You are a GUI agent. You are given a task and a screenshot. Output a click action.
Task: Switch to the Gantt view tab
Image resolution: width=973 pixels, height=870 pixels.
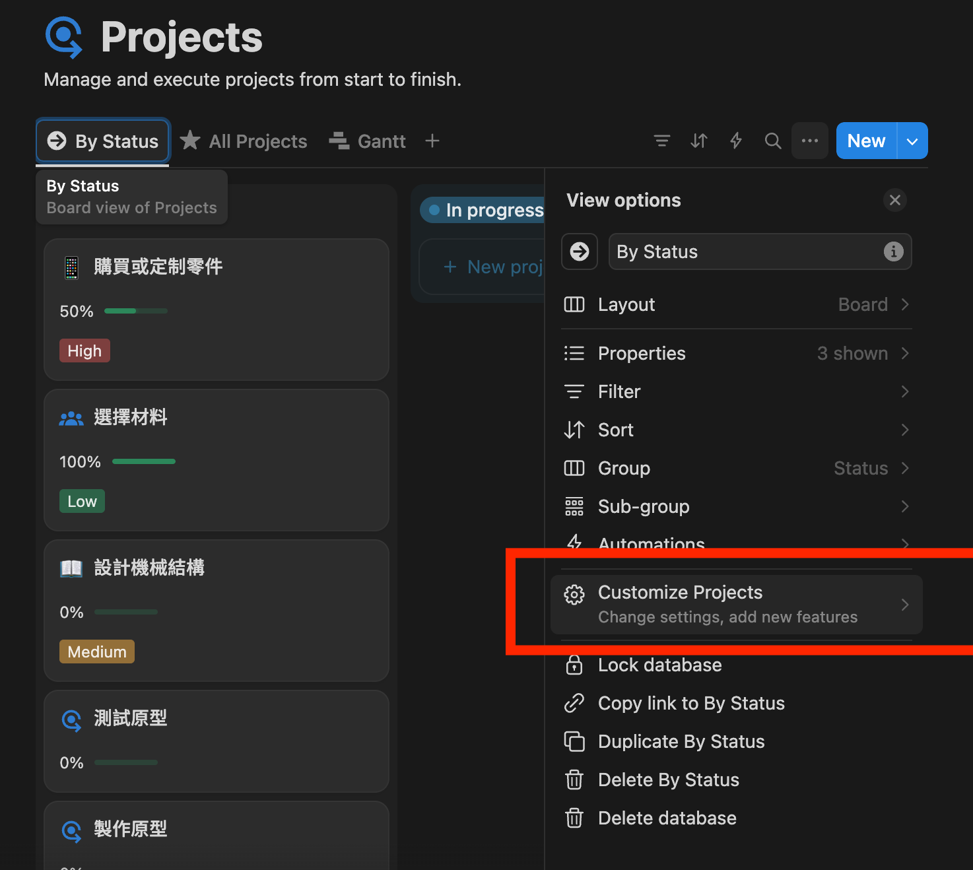[367, 141]
